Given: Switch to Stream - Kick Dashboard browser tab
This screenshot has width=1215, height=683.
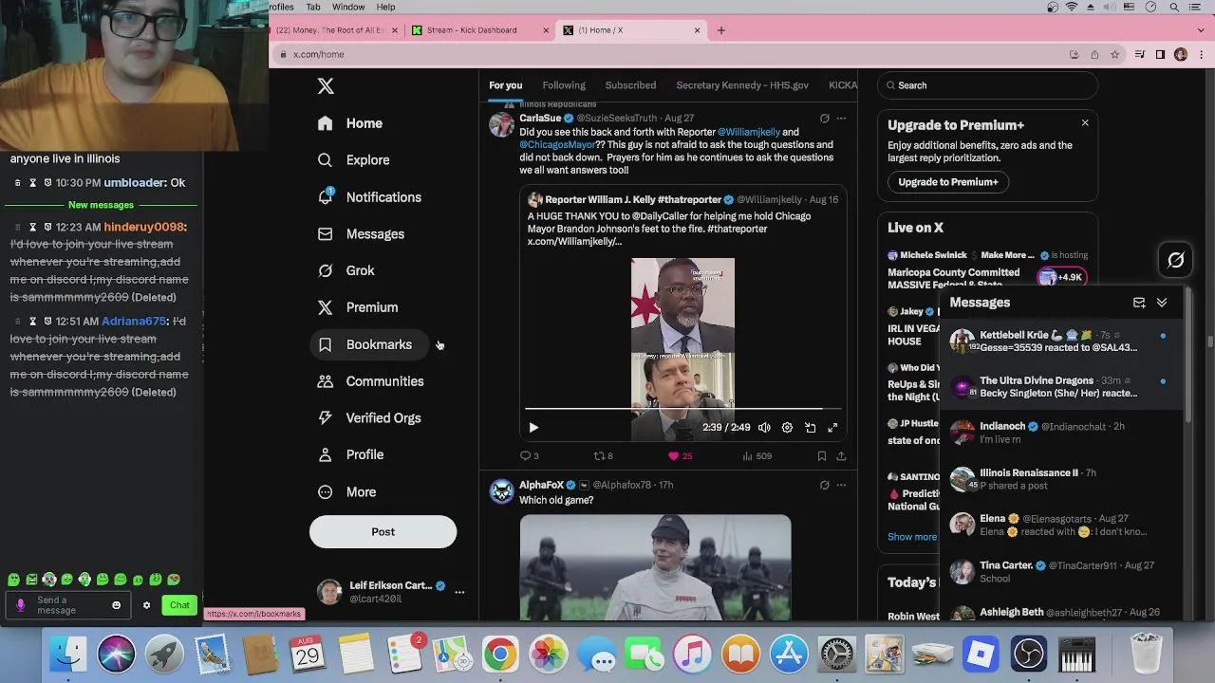Looking at the screenshot, I should tap(480, 30).
